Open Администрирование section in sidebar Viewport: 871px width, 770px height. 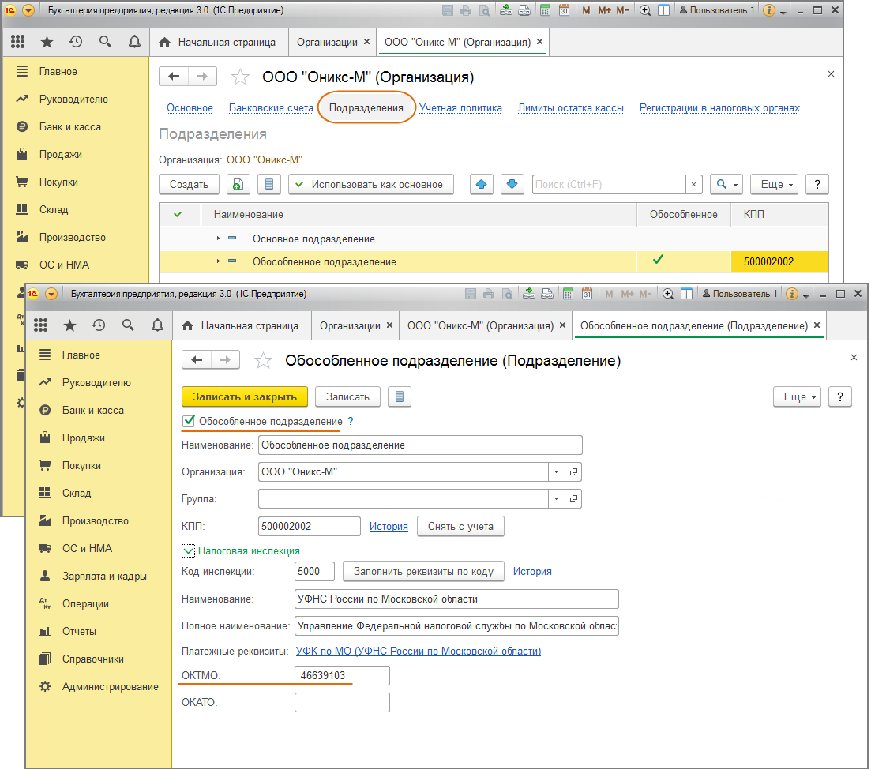coord(110,687)
